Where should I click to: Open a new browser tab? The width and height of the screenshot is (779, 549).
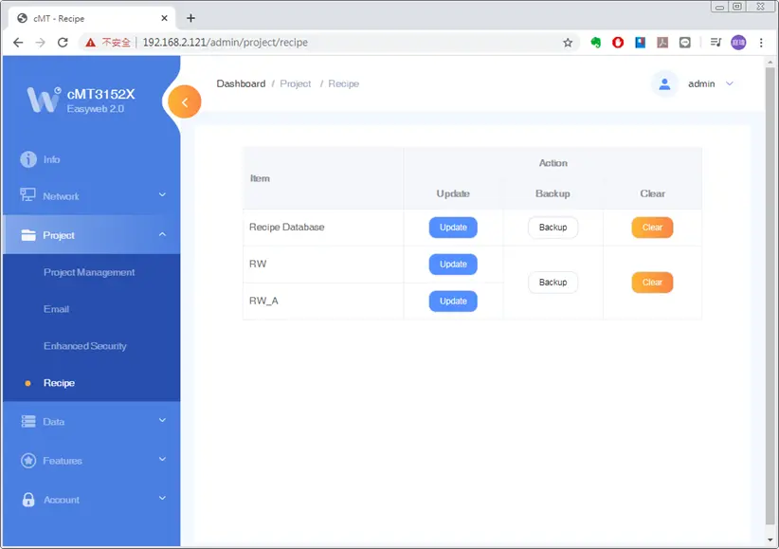tap(190, 18)
